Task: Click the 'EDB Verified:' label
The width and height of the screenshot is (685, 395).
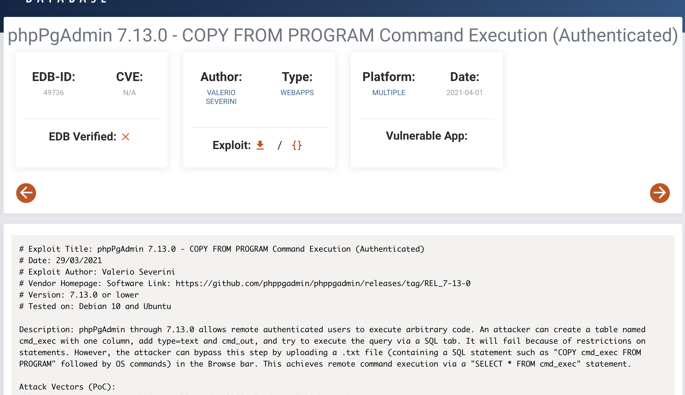Action: (x=82, y=137)
